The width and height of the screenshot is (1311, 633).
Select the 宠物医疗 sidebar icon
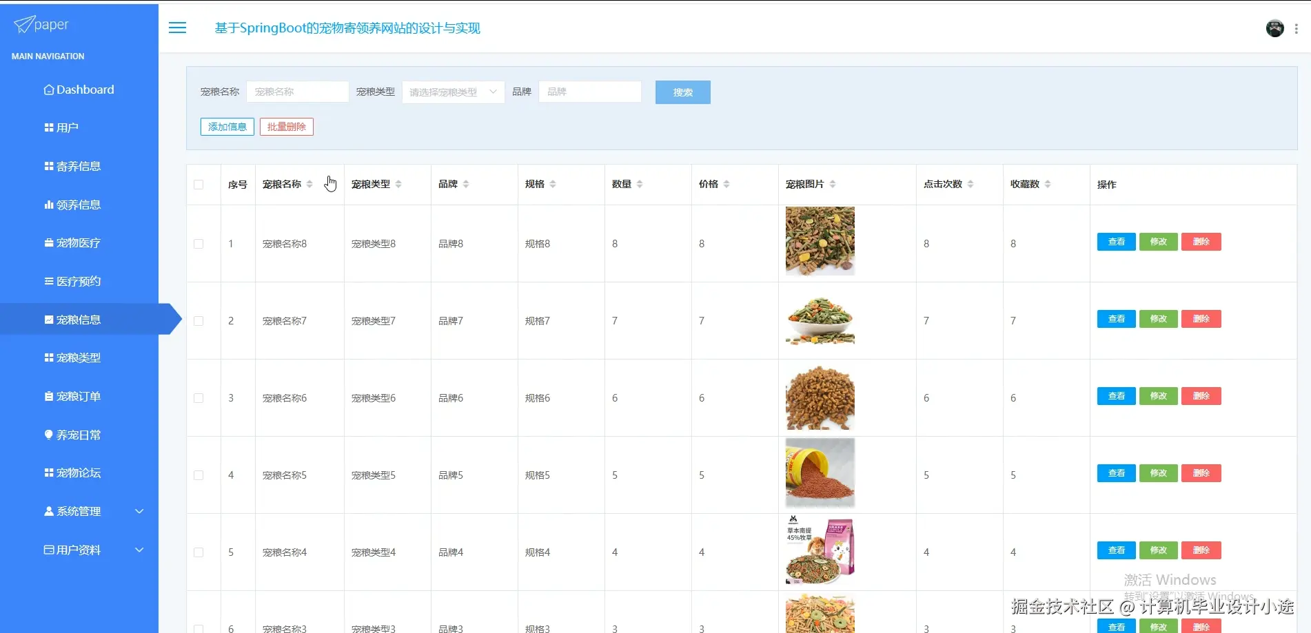48,242
